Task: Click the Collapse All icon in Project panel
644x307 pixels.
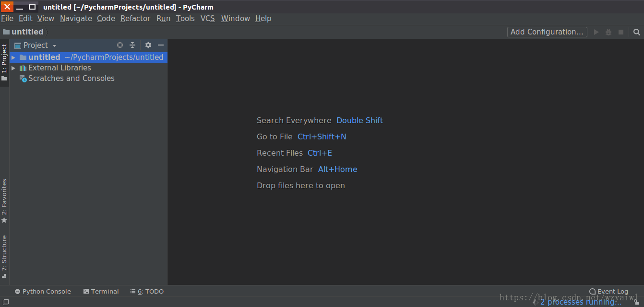Action: click(132, 45)
